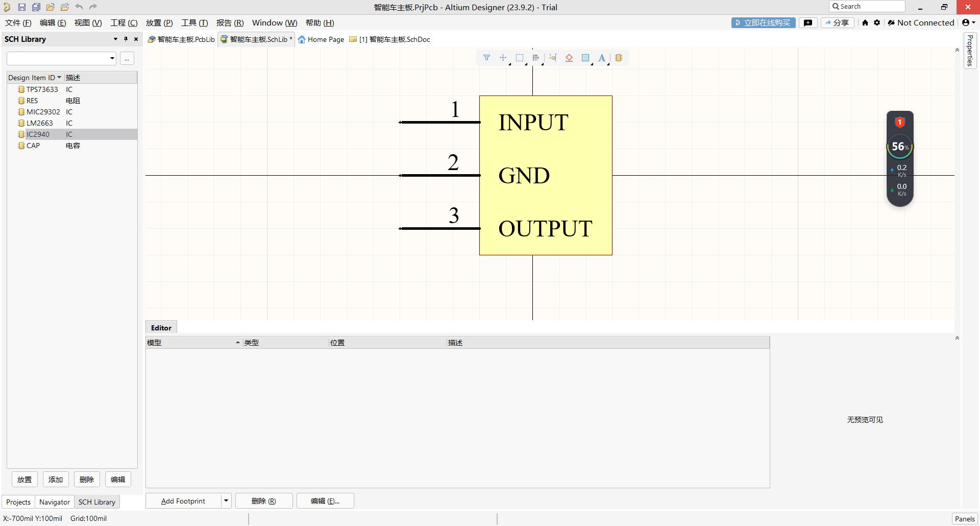The image size is (980, 526).
Task: Open the library filter combo box dropdown
Action: (x=112, y=58)
